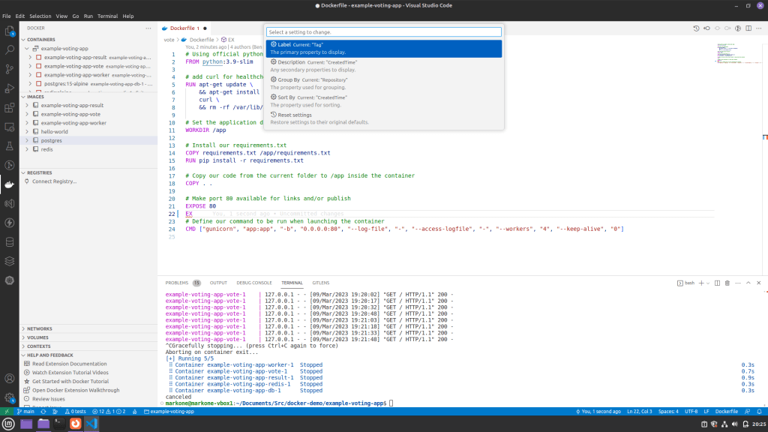Open the Terminal menu in menu bar
The height and width of the screenshot is (432, 768).
click(x=107, y=16)
